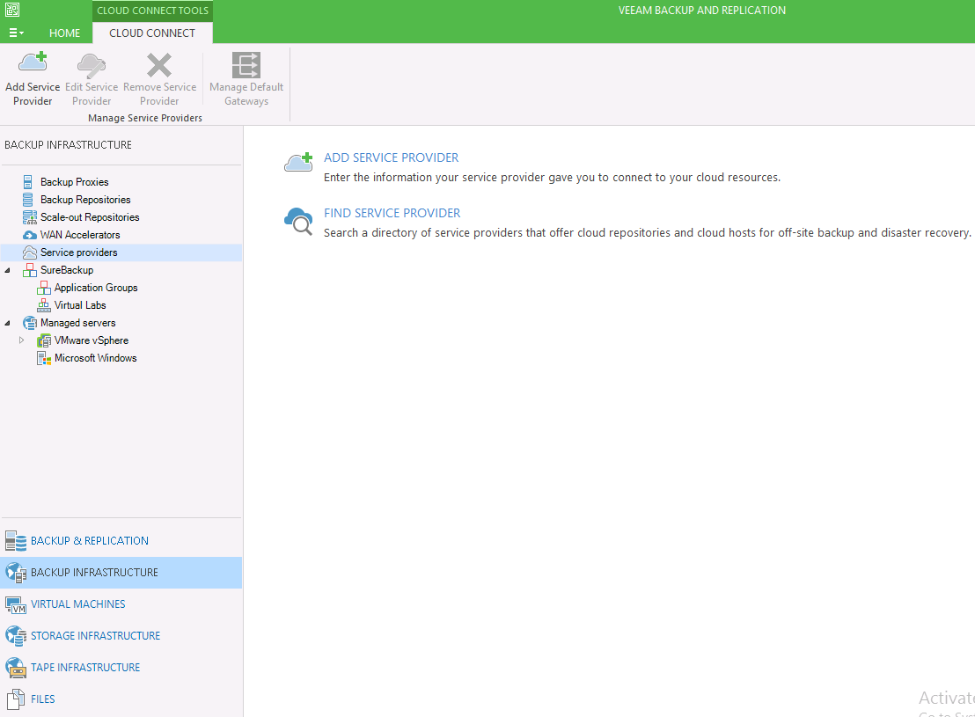
Task: Select Application Groups label in tree
Action: click(x=96, y=288)
